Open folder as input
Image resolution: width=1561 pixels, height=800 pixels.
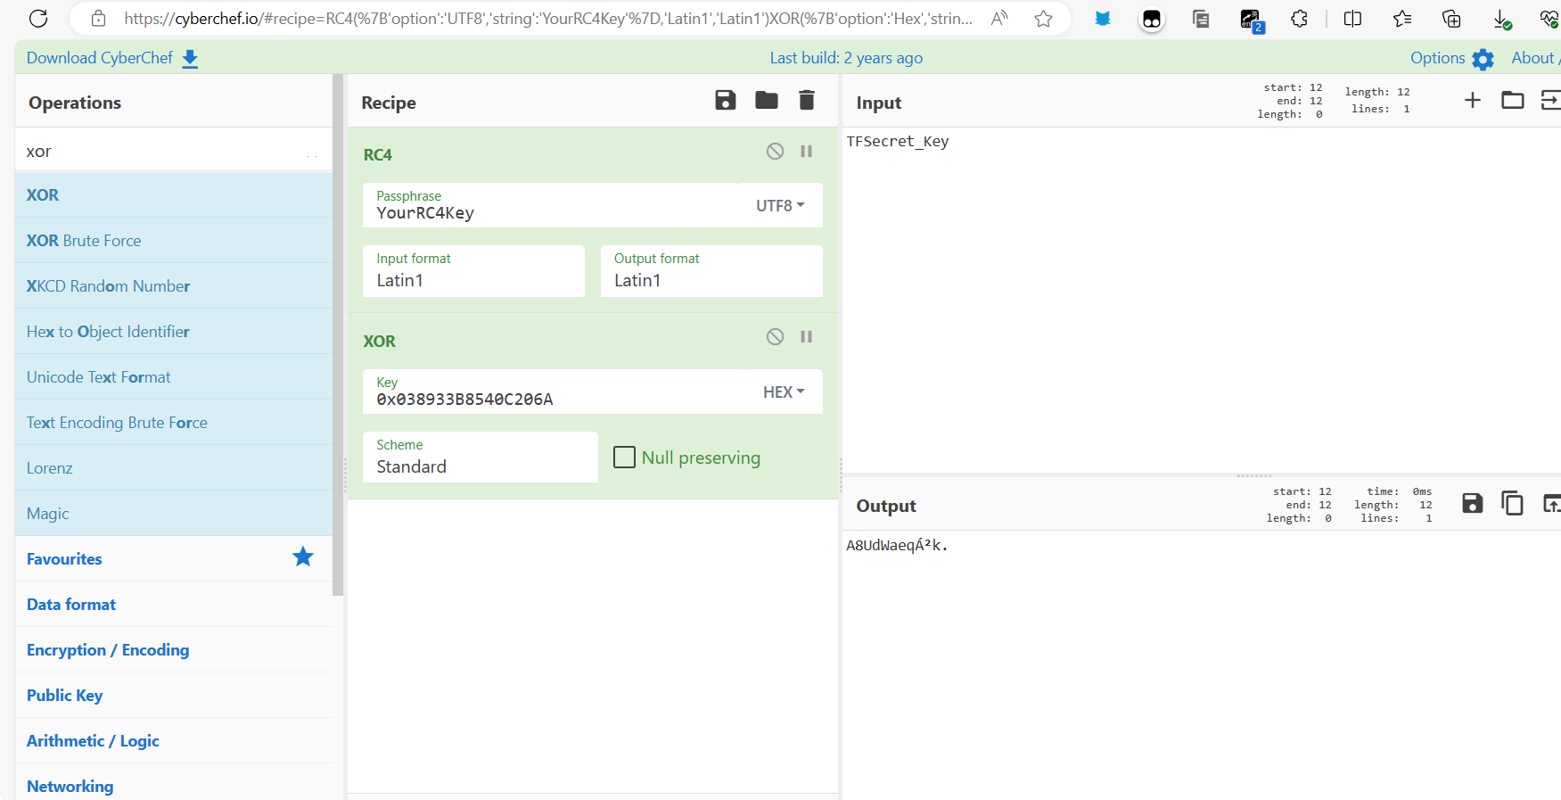point(1513,100)
